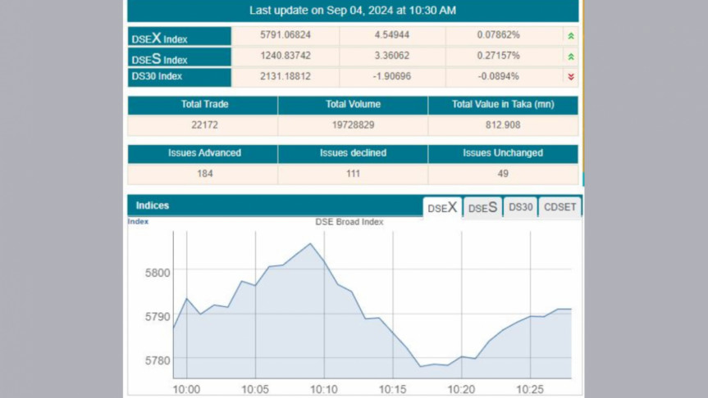The image size is (708, 398).
Task: Click the 10:15 x-axis label
Action: [x=392, y=389]
